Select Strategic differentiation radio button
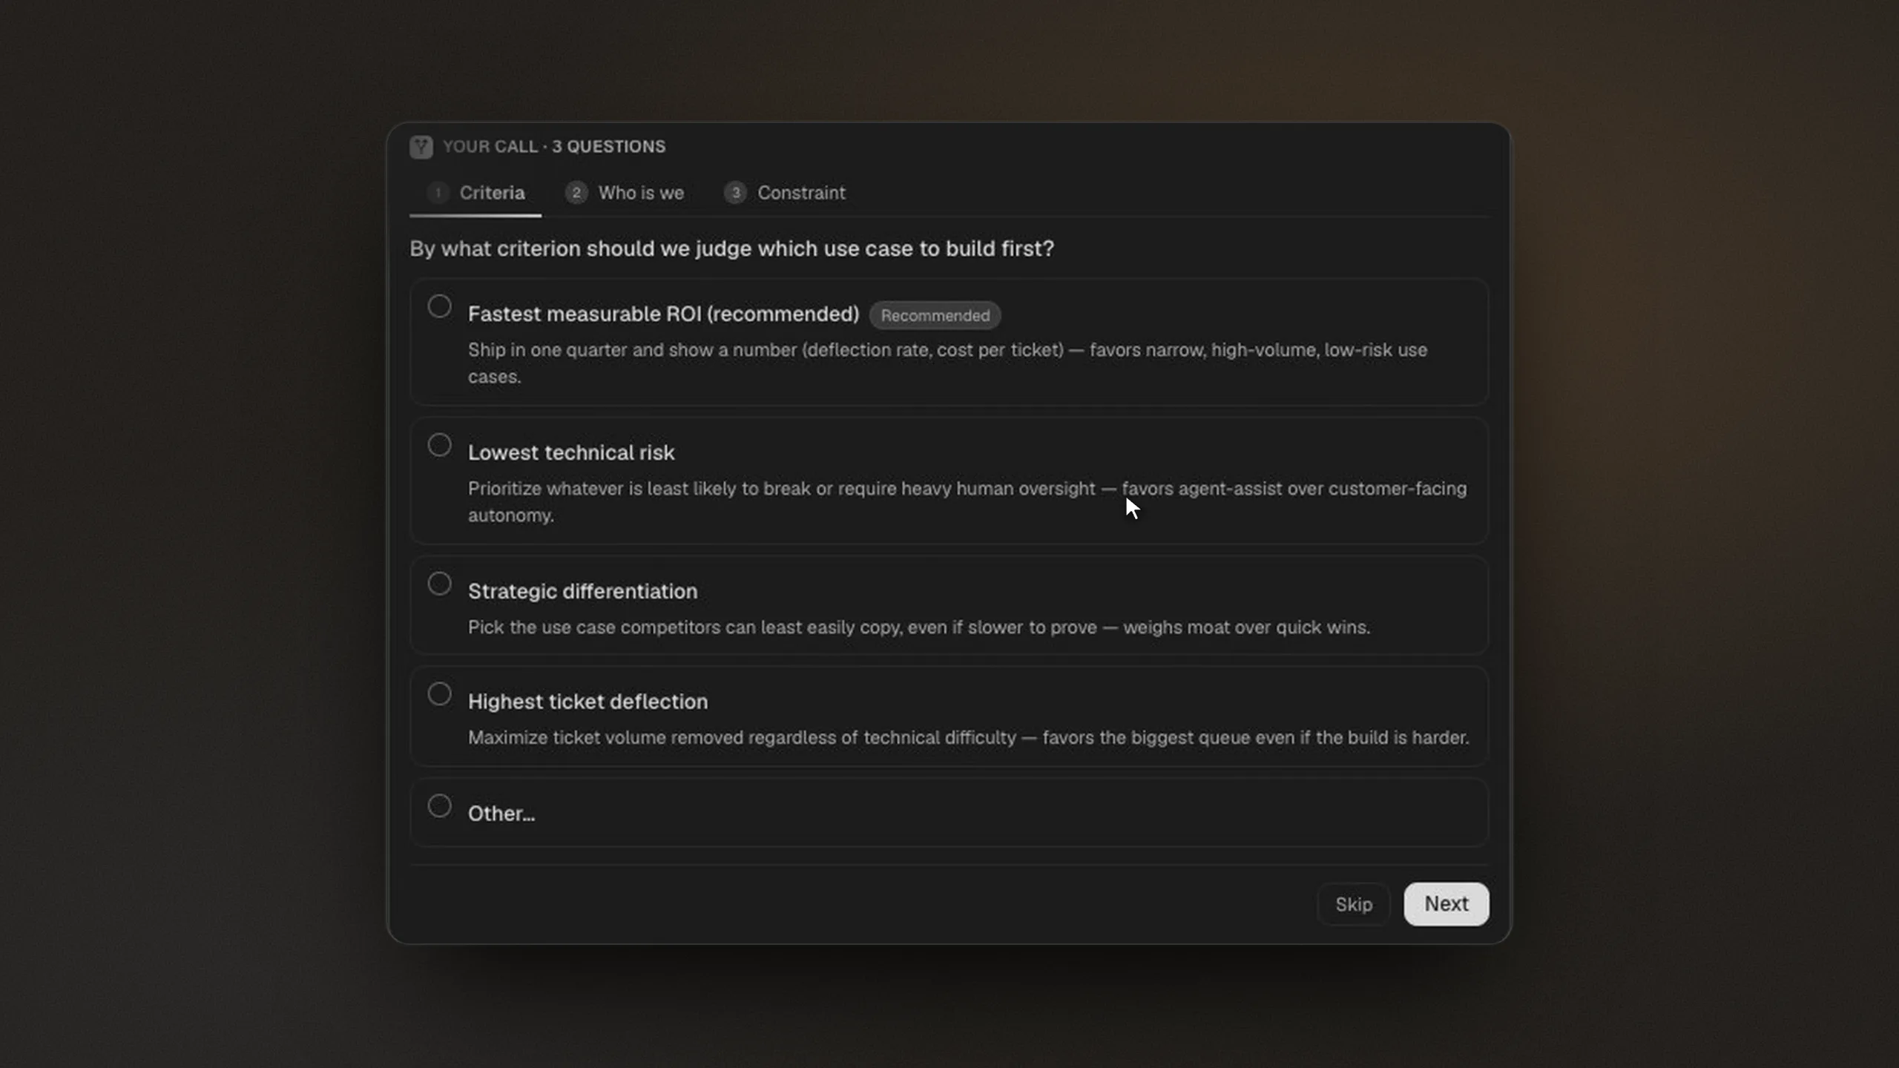Image resolution: width=1899 pixels, height=1068 pixels. click(439, 584)
